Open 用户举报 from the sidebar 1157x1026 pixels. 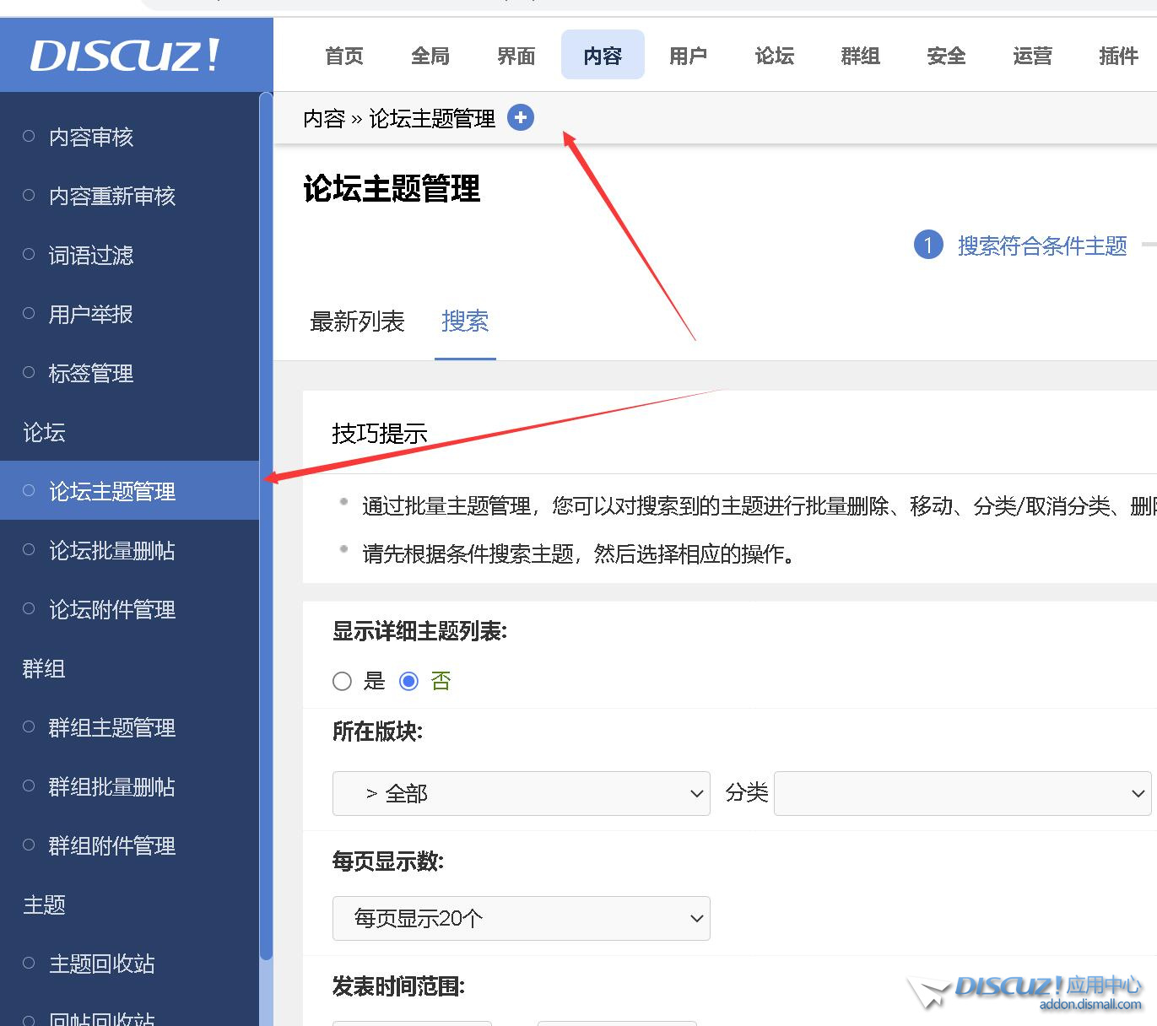[x=89, y=314]
